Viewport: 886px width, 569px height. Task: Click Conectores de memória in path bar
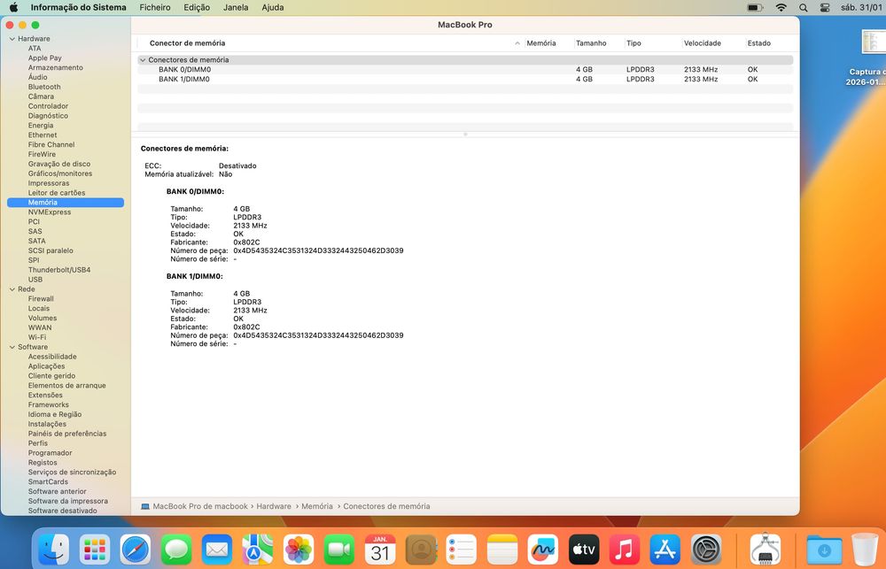tap(386, 506)
